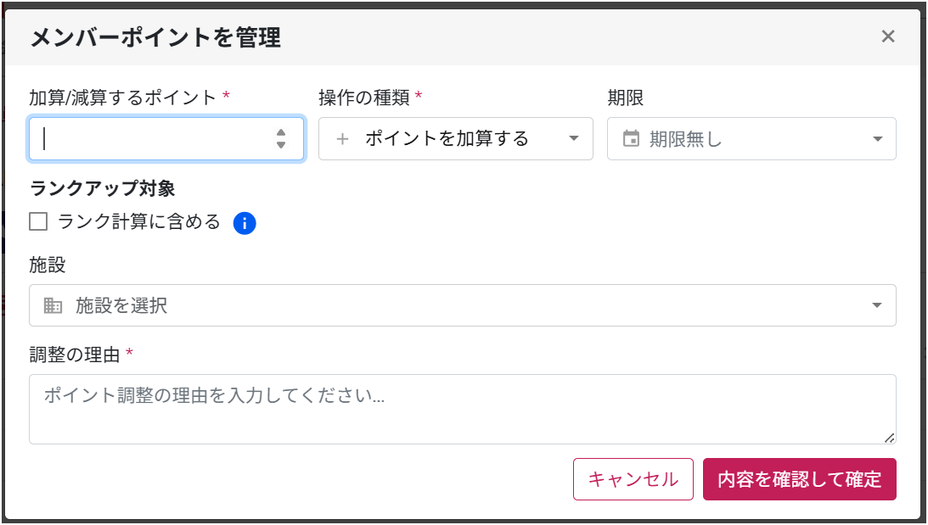Click the blue info icon beside ランク計算に含める
Screen dimensions: 928x525
pos(245,223)
